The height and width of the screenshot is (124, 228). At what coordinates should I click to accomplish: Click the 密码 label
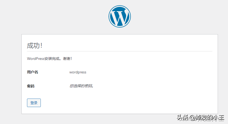pyautogui.click(x=31, y=86)
